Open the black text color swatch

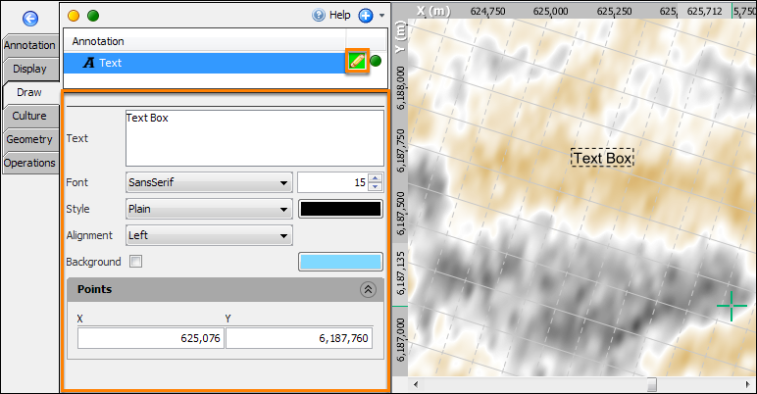coord(340,209)
